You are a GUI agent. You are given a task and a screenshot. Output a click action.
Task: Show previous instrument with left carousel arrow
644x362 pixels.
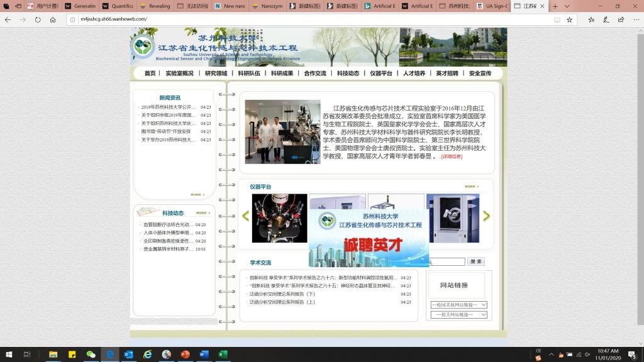245,216
